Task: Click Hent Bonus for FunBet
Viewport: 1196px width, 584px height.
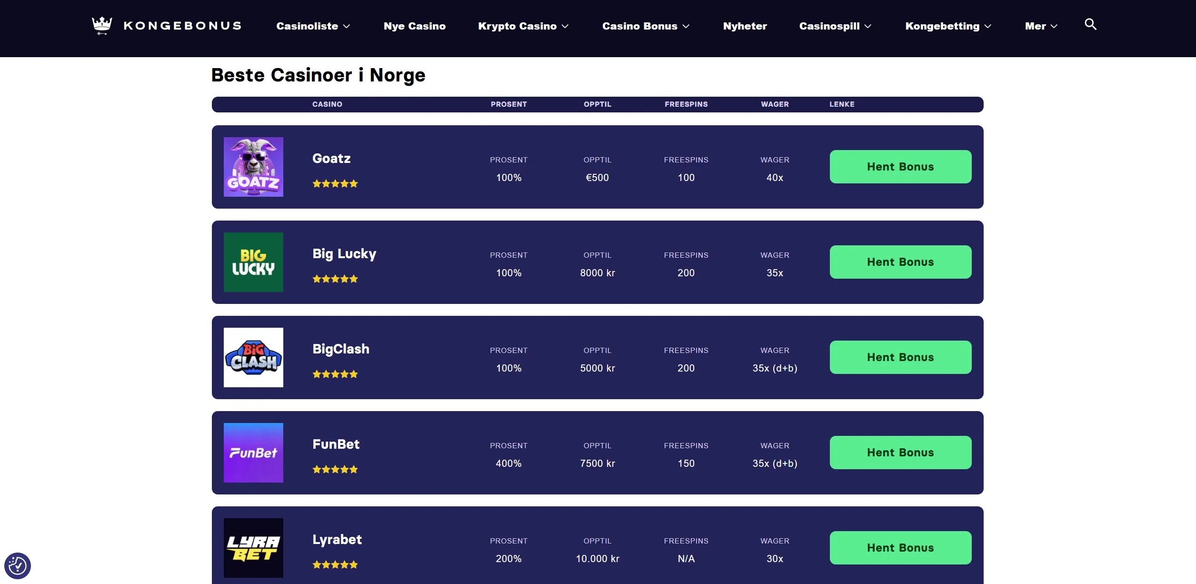Action: [900, 453]
